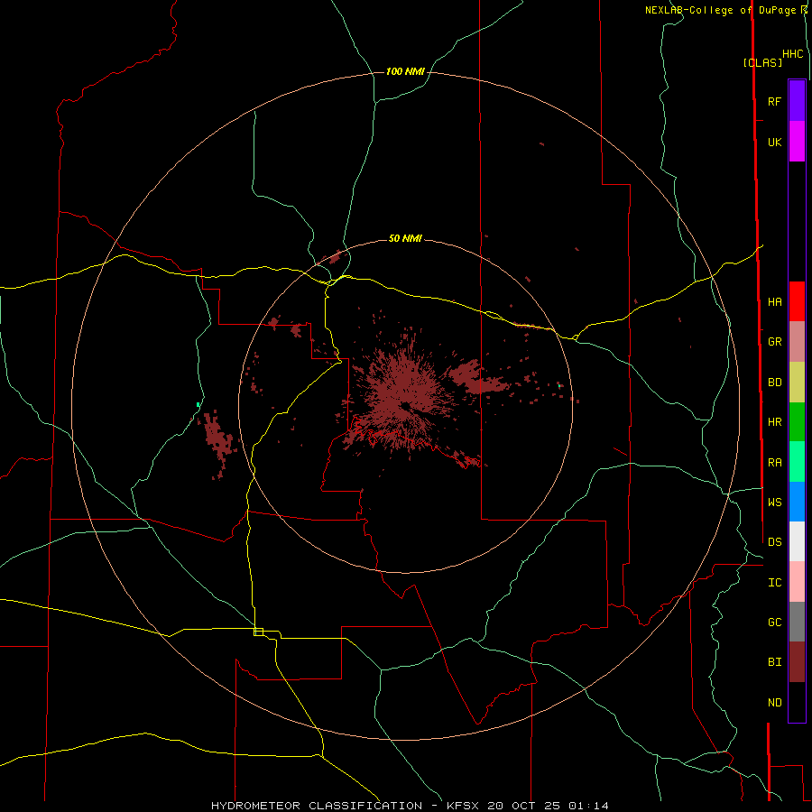Screen dimensions: 812x812
Task: Click the red HA legend color swatch
Action: tap(797, 301)
